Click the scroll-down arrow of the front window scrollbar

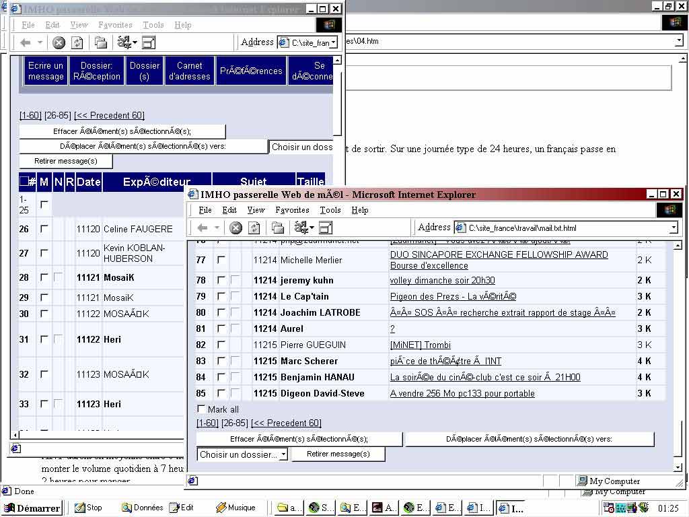[x=678, y=467]
